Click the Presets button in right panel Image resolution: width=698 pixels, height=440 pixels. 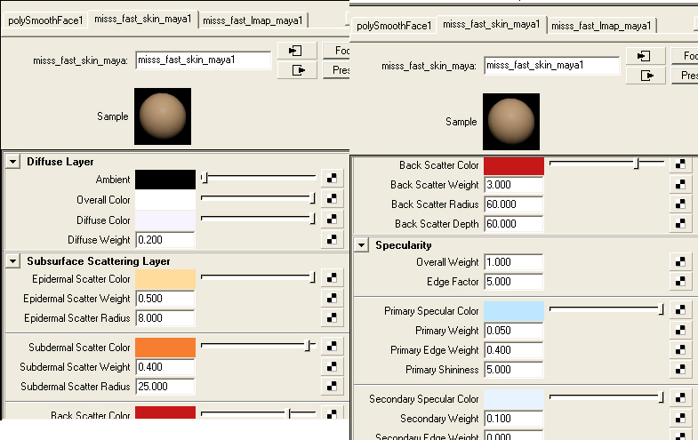(685, 76)
